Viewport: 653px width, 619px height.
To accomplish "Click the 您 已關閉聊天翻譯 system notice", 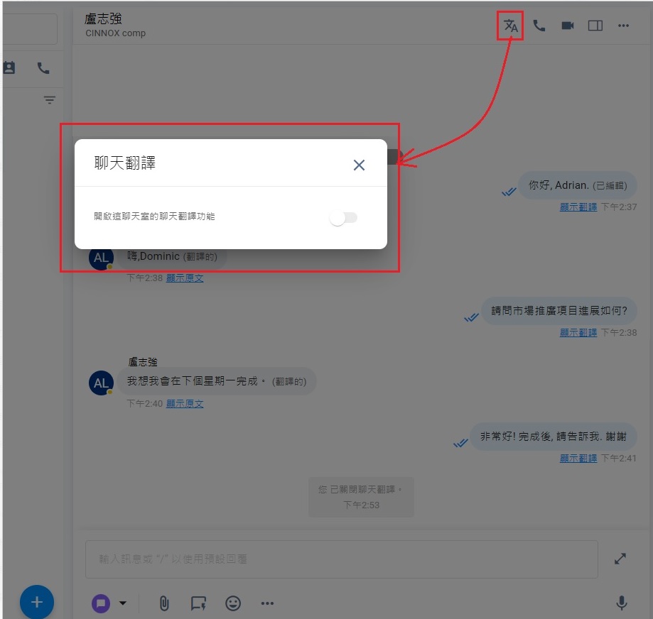I will click(361, 497).
